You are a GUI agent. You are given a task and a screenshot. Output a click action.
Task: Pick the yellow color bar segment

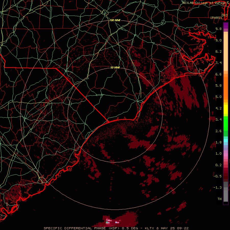click(x=226, y=109)
